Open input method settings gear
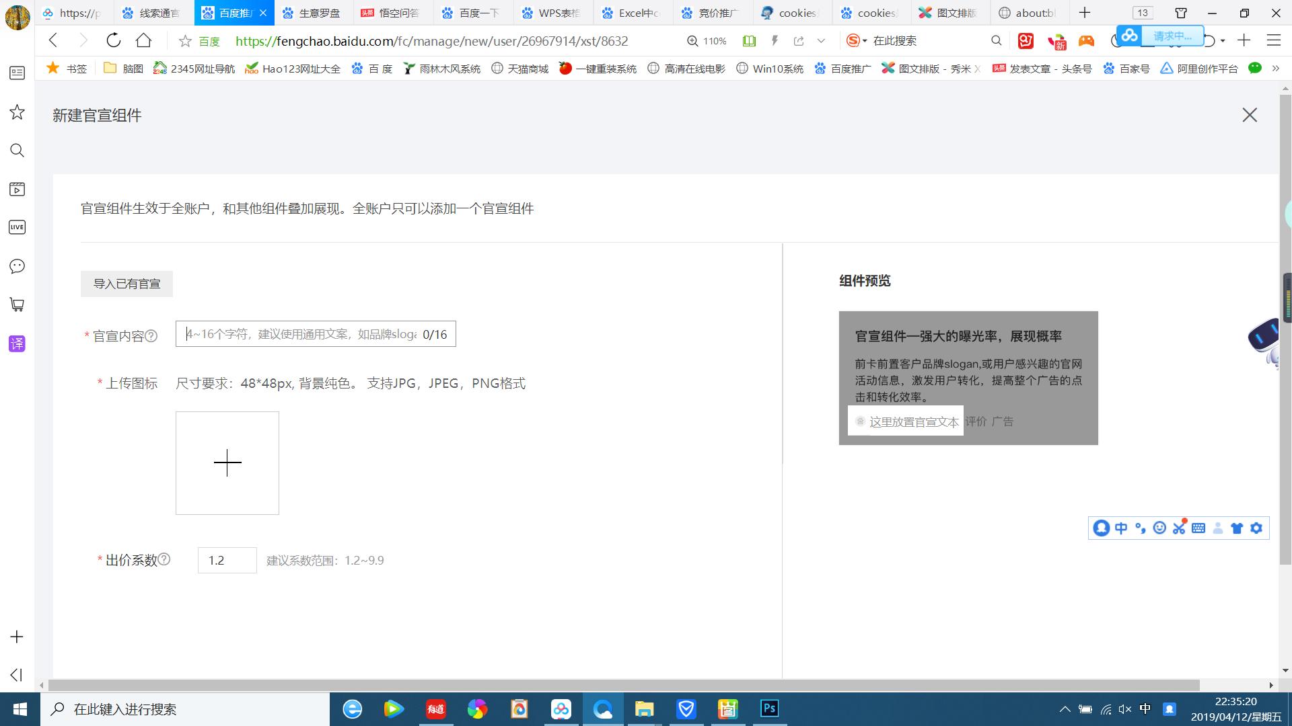1292x726 pixels. (1256, 528)
